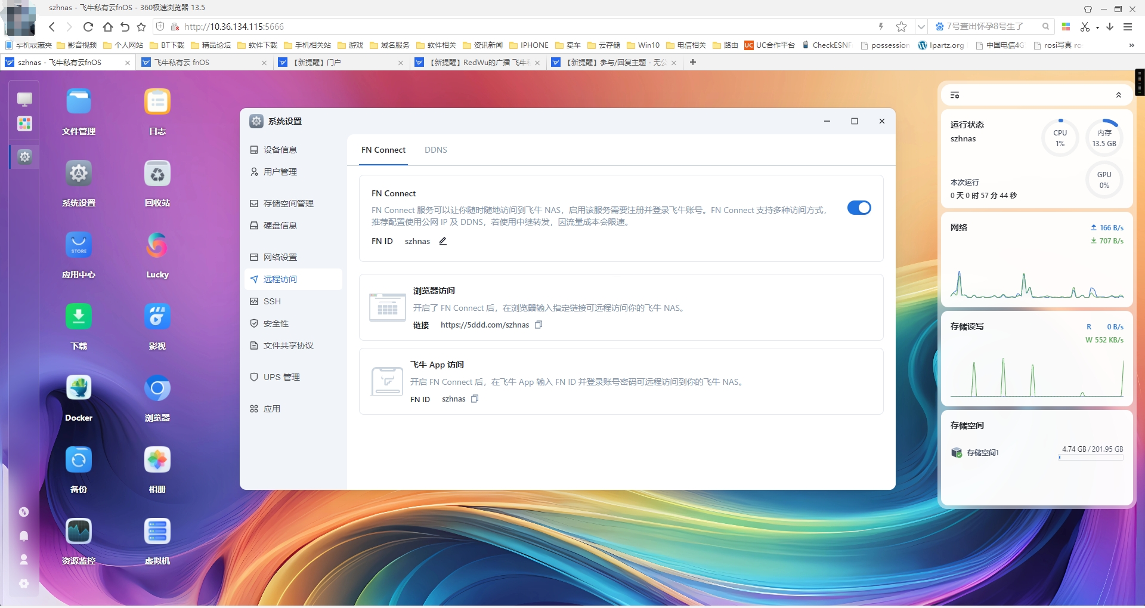
Task: Open a new browser tab
Action: point(693,62)
